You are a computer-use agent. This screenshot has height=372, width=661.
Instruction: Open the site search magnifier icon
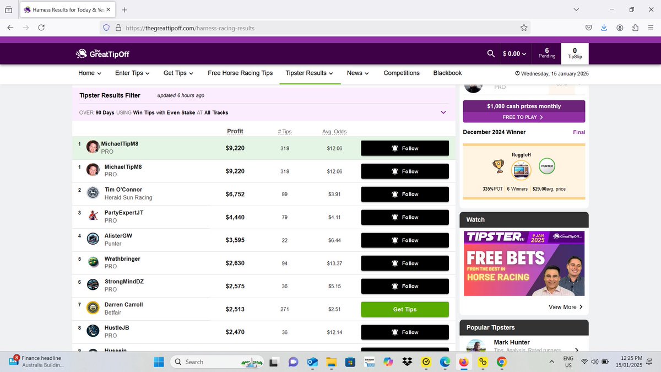491,53
